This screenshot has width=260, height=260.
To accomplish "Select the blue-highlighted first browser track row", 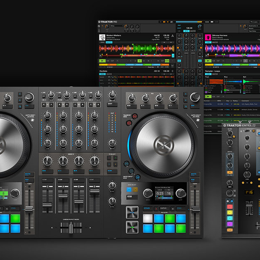I will coord(232,104).
